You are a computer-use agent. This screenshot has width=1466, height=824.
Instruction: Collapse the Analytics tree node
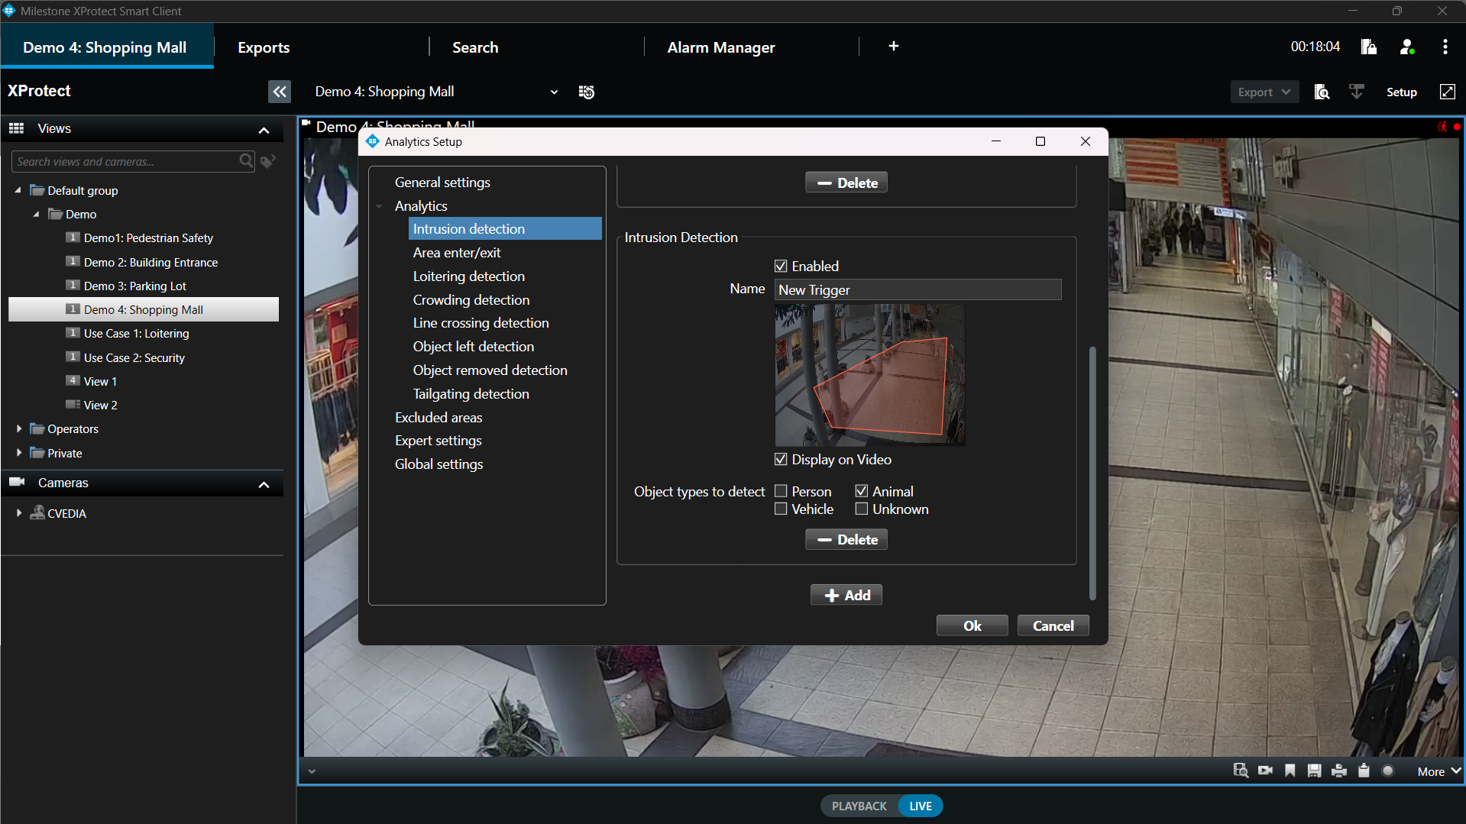[379, 206]
